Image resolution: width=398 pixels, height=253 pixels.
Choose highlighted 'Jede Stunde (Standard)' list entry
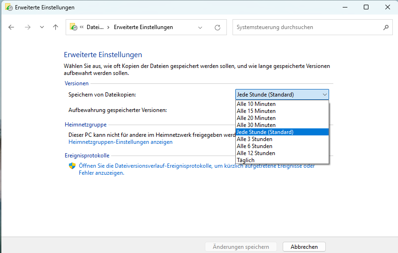pos(282,132)
